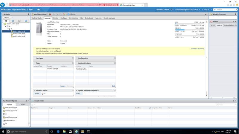The image size is (239, 134).
Task: Pin the Recent Objects panel
Action: click(26, 101)
